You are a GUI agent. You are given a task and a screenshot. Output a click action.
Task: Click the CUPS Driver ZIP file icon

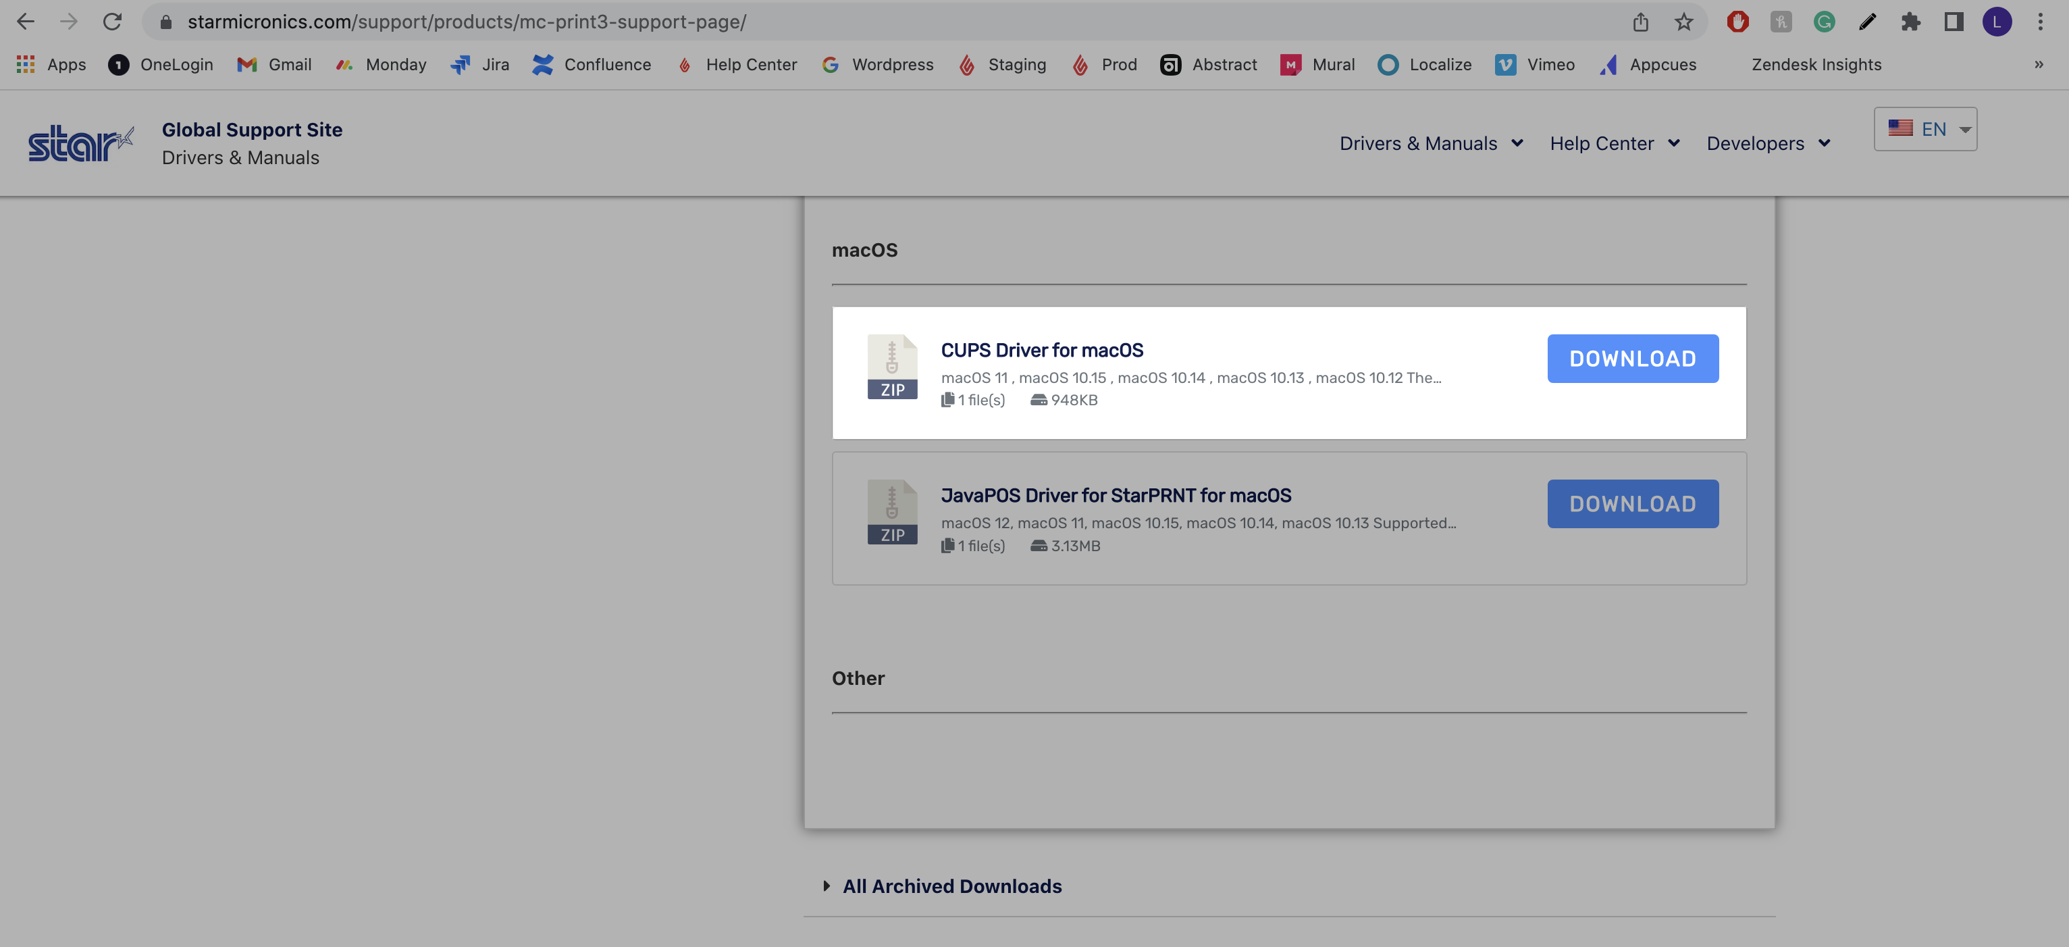coord(891,366)
